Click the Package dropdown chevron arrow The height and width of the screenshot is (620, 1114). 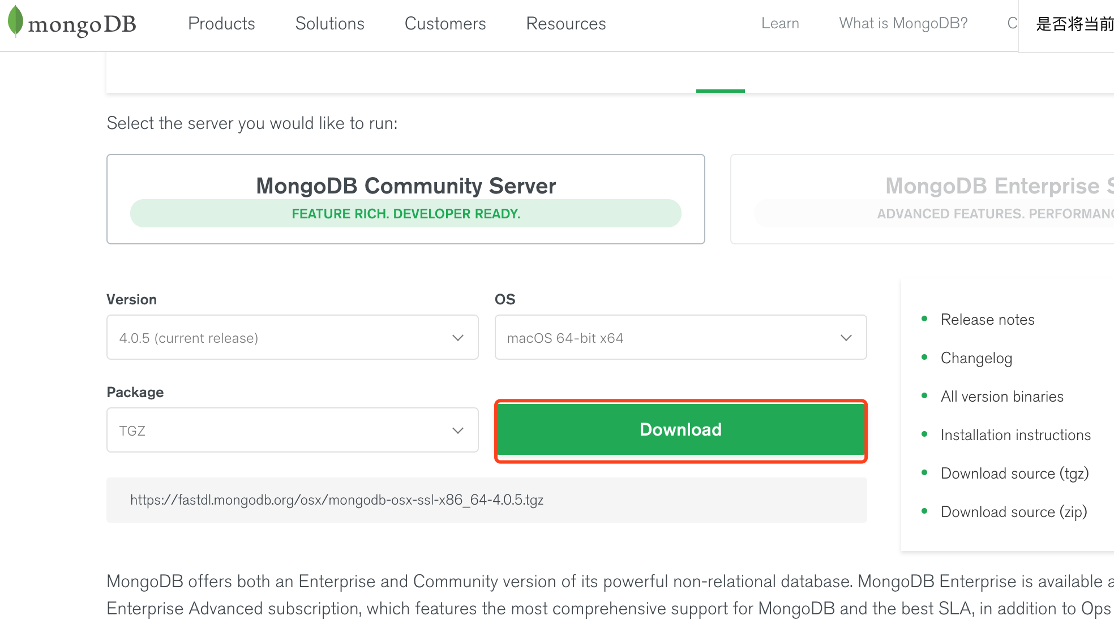click(458, 431)
